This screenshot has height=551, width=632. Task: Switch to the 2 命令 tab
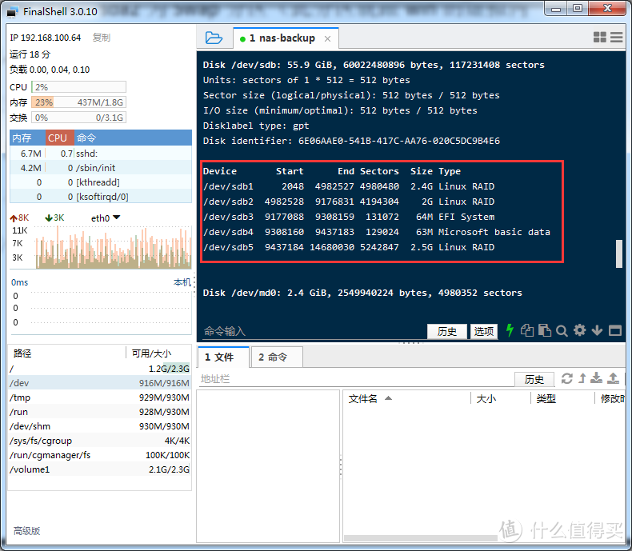[x=277, y=357]
